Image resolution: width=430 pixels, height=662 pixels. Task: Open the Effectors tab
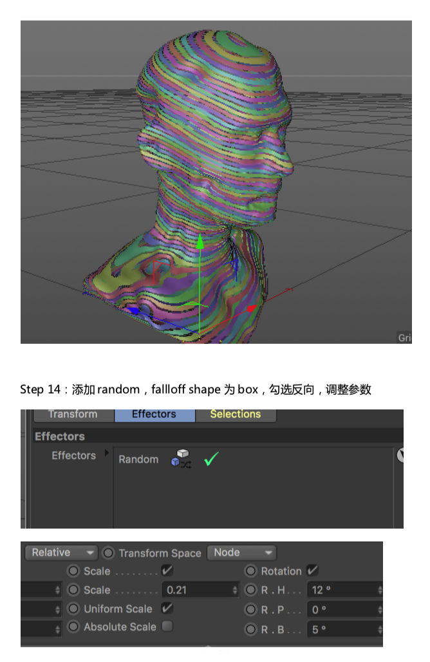(x=154, y=415)
